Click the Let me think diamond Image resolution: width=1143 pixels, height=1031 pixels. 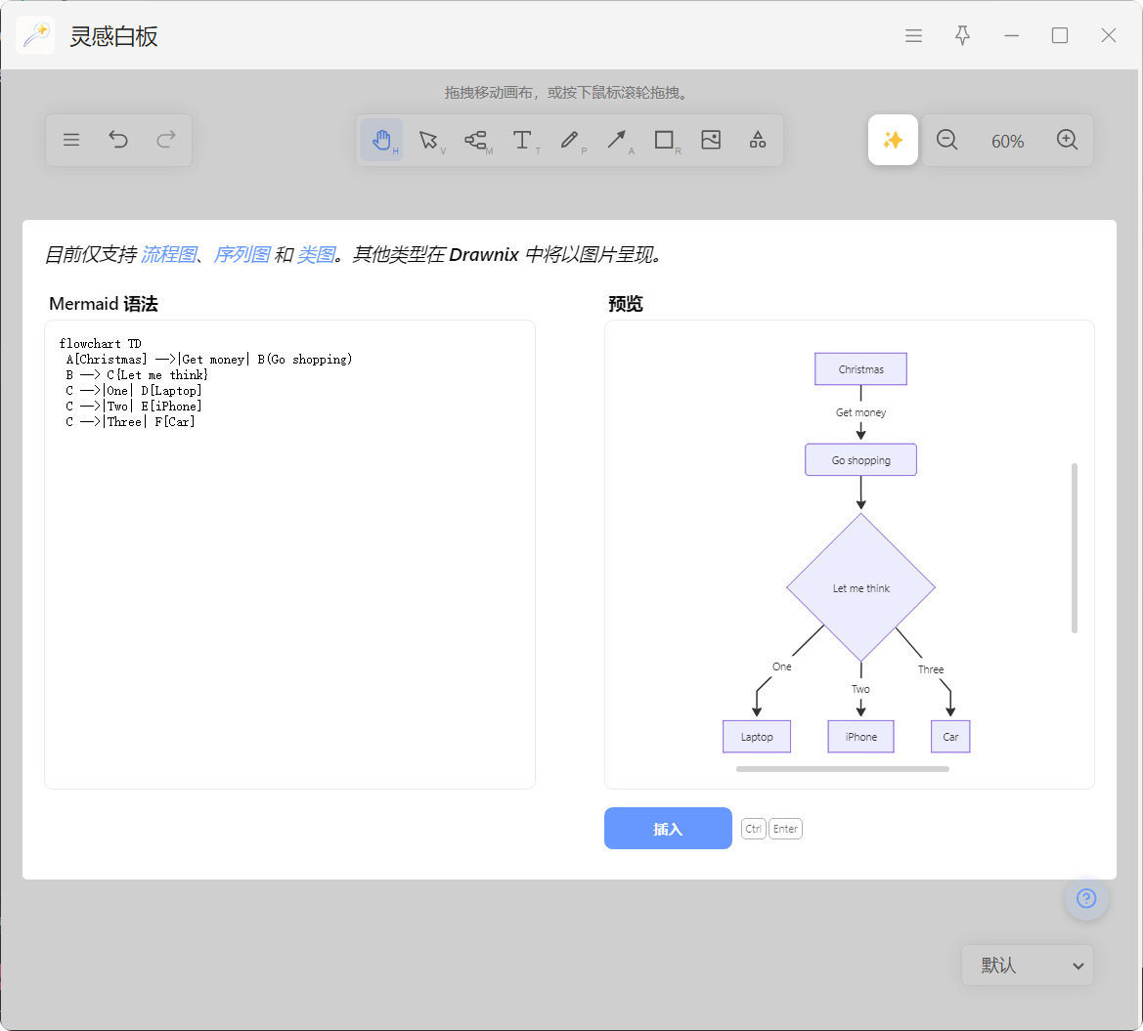click(x=860, y=588)
